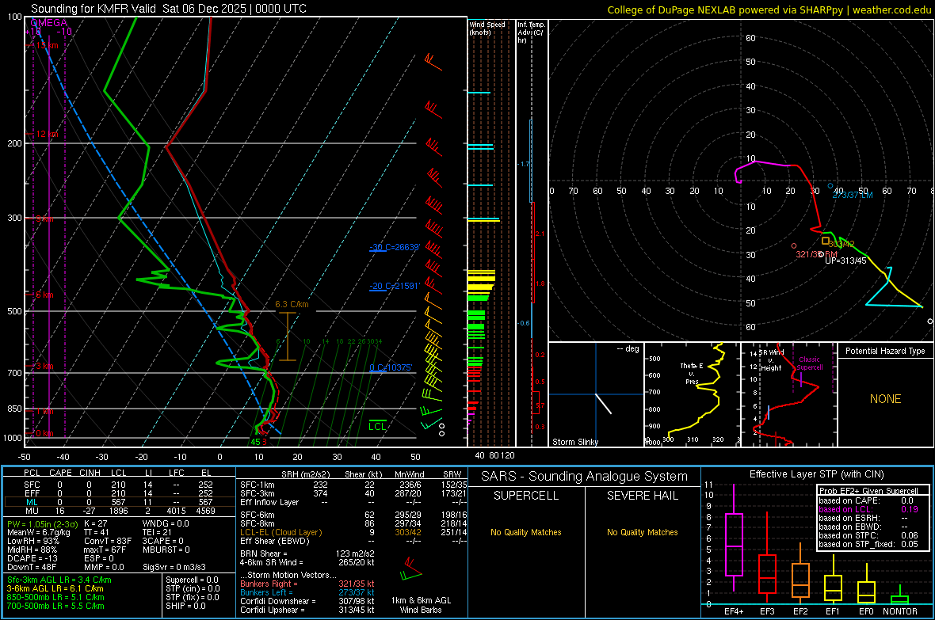Viewport: 935px width, 620px height.
Task: Select the NONE hazard type text
Action: 886,399
